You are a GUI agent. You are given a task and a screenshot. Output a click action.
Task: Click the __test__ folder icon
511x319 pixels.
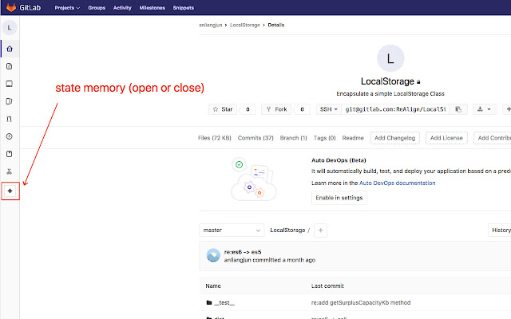click(x=209, y=303)
